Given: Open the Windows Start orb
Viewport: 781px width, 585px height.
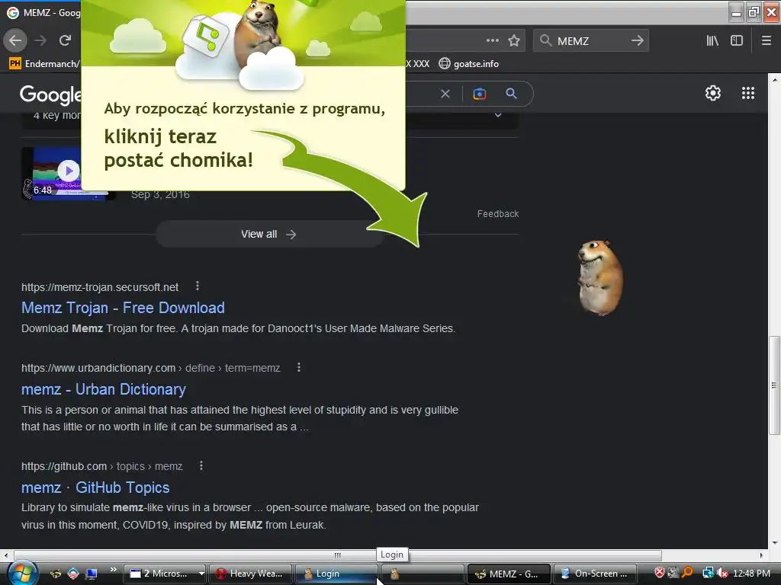Looking at the screenshot, I should pyautogui.click(x=22, y=573).
